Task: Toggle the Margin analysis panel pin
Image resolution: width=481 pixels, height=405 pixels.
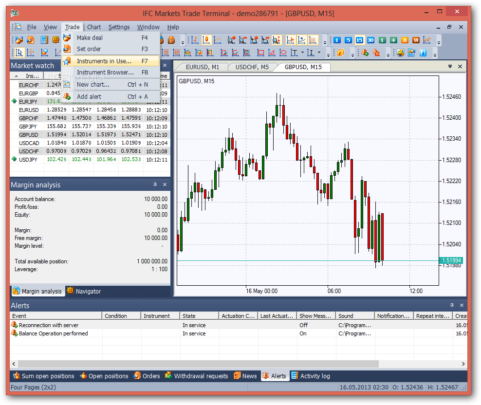Action: [155, 184]
